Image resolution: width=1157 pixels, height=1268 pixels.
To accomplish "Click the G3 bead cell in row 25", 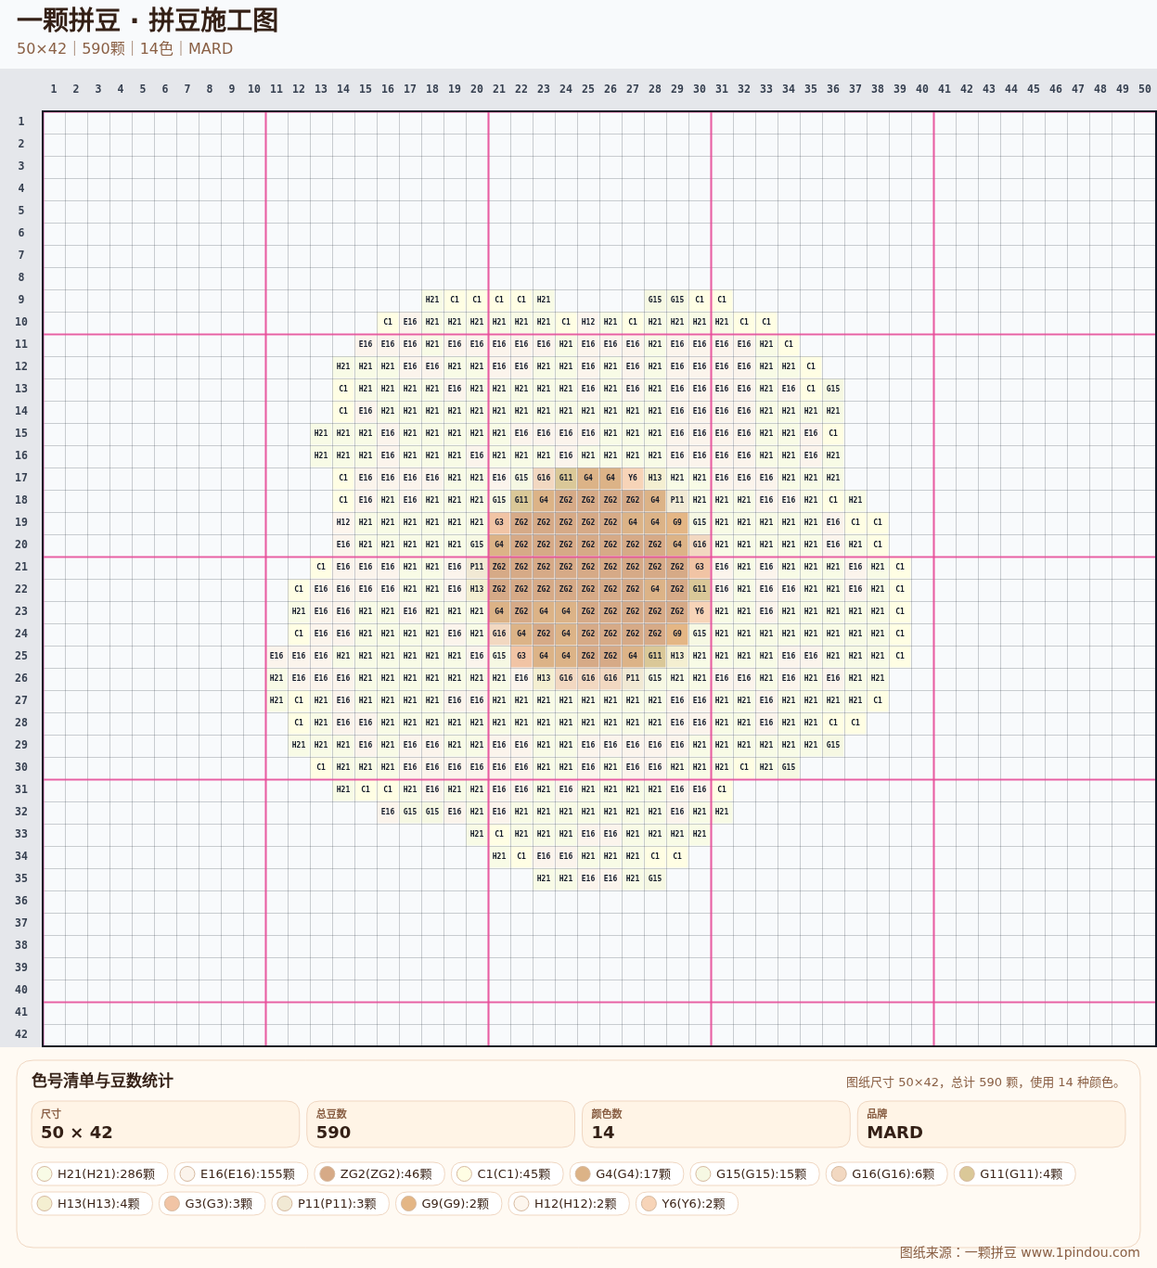I will click(x=521, y=656).
